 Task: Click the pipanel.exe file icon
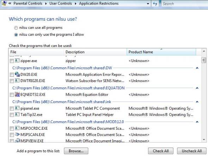17,108
